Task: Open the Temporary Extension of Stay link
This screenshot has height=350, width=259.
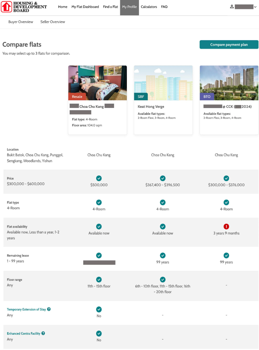Action: click(26, 309)
